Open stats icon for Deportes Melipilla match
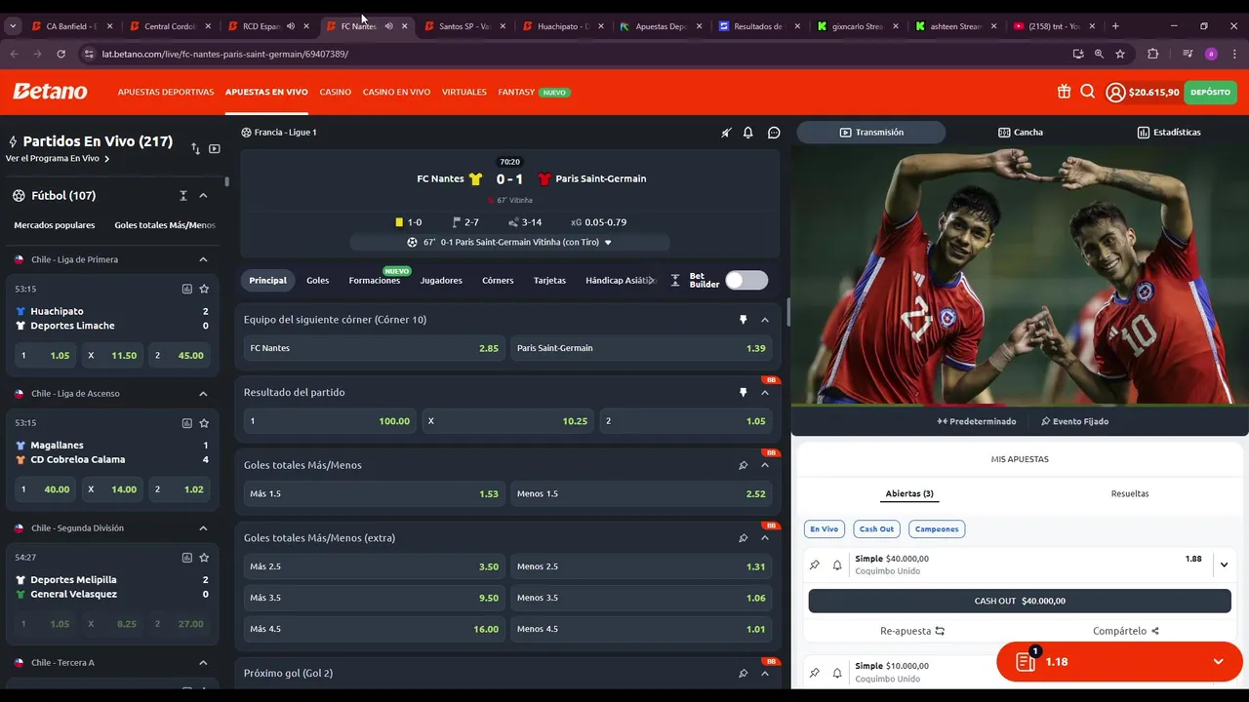 pos(186,558)
